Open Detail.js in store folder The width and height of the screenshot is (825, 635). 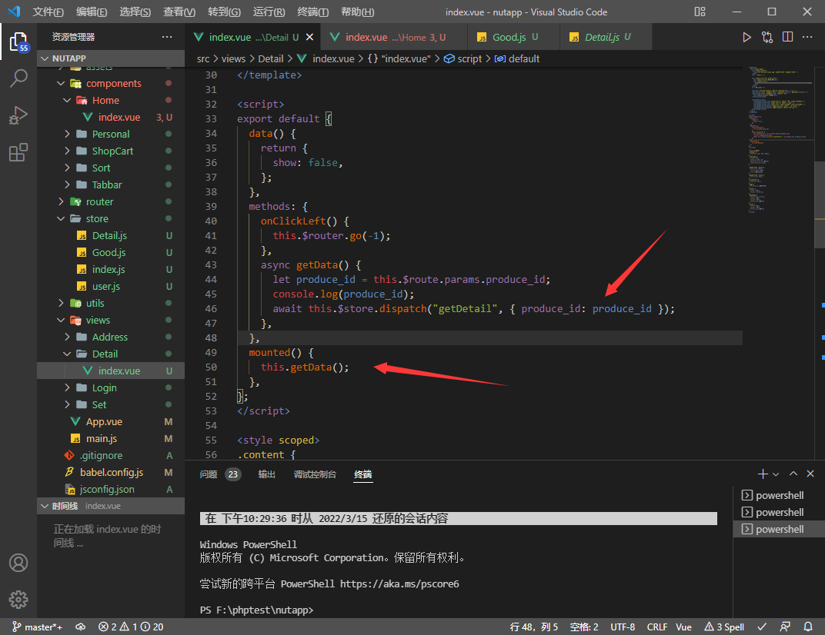111,235
